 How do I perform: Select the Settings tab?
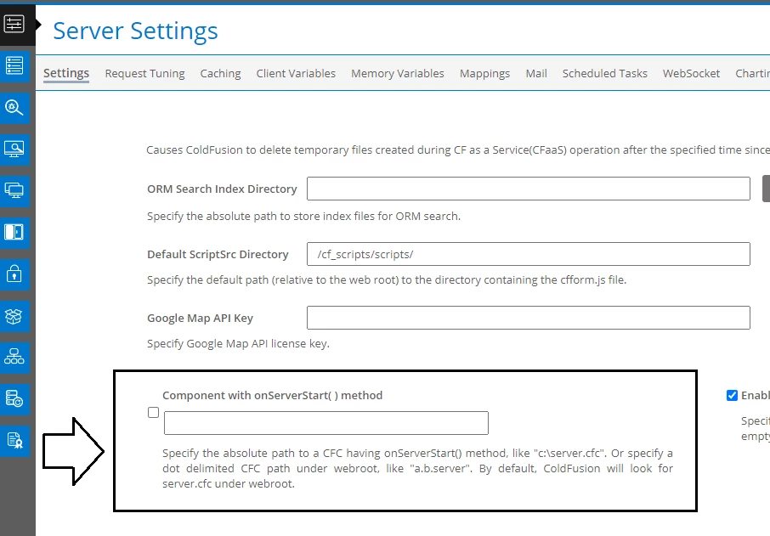coord(66,73)
